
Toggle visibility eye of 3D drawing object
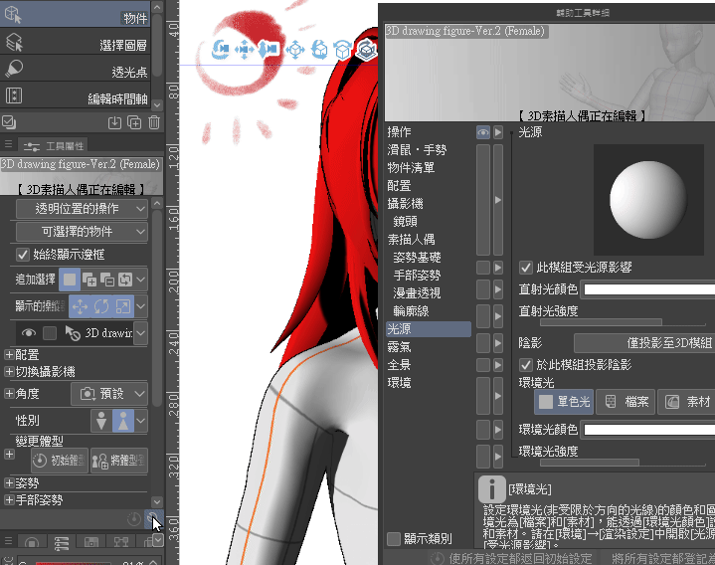click(x=29, y=333)
